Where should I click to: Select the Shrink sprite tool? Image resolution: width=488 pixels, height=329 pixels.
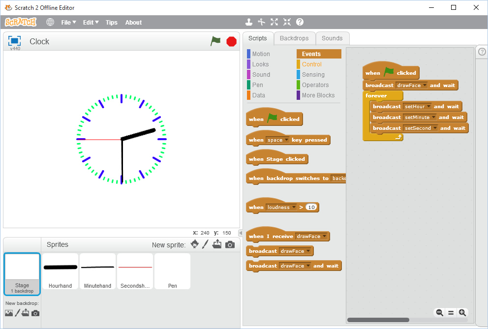pos(287,22)
